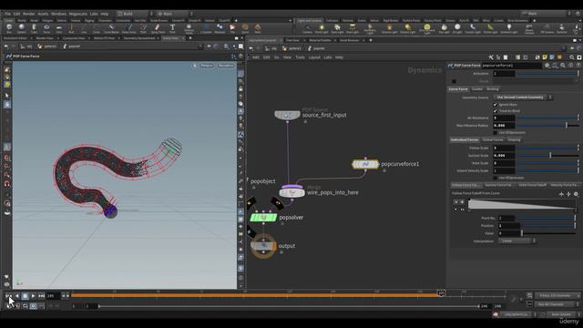Select the source_first_input POP Source node
Screen dimensions: 583x328
pyautogui.click(x=287, y=115)
